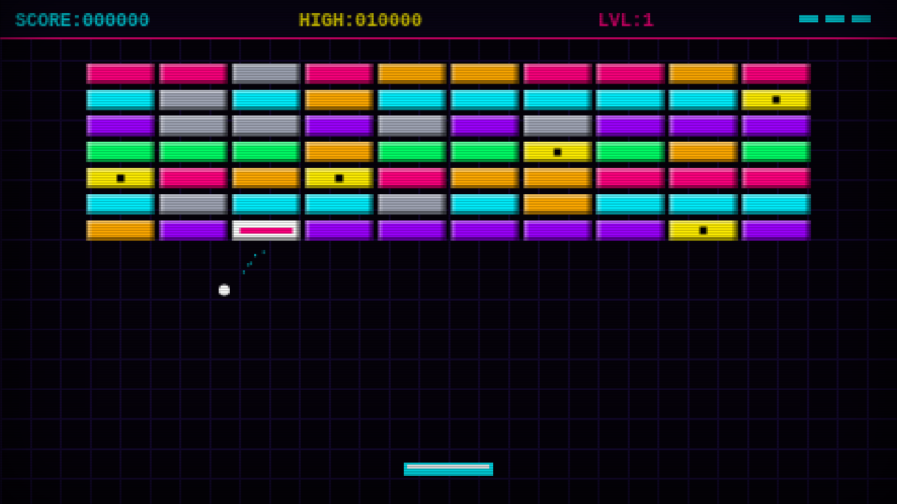Click the LVL:1 level indicator
Image resolution: width=897 pixels, height=504 pixels.
626,20
